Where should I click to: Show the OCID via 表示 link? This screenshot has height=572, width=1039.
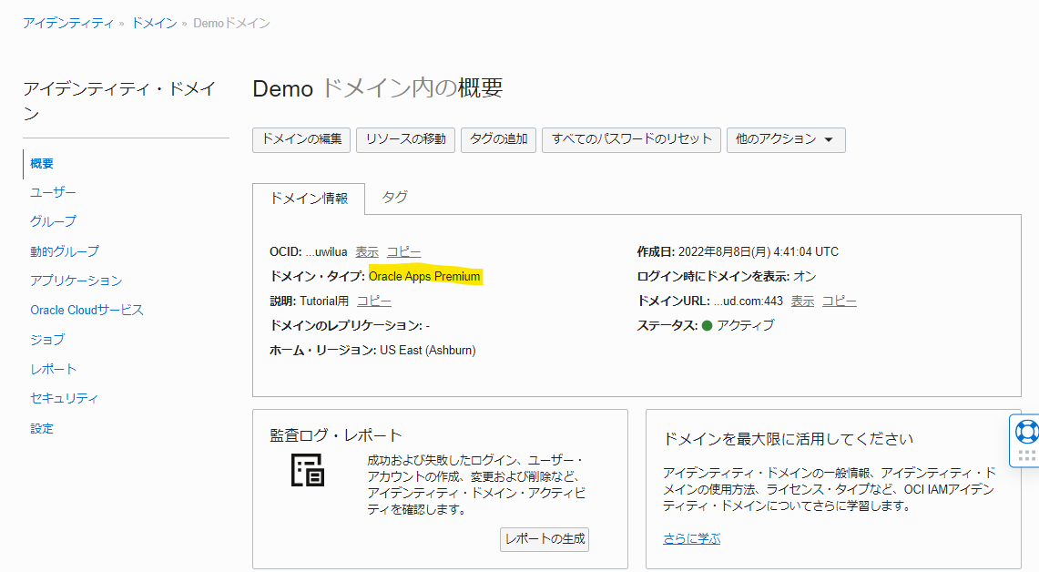click(x=367, y=251)
